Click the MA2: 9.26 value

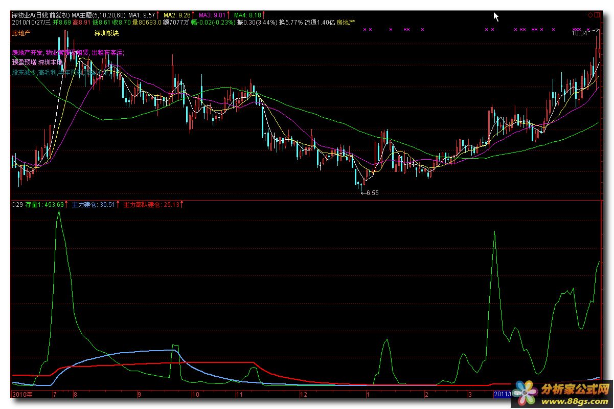(x=176, y=15)
